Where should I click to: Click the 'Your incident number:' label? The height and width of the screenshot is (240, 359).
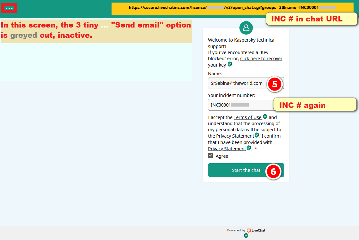tap(231, 95)
